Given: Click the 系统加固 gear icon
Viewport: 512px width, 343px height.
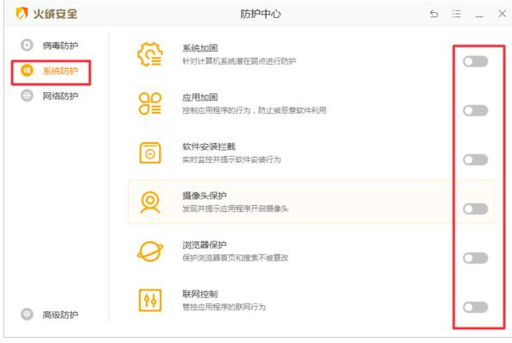Looking at the screenshot, I should coord(150,54).
